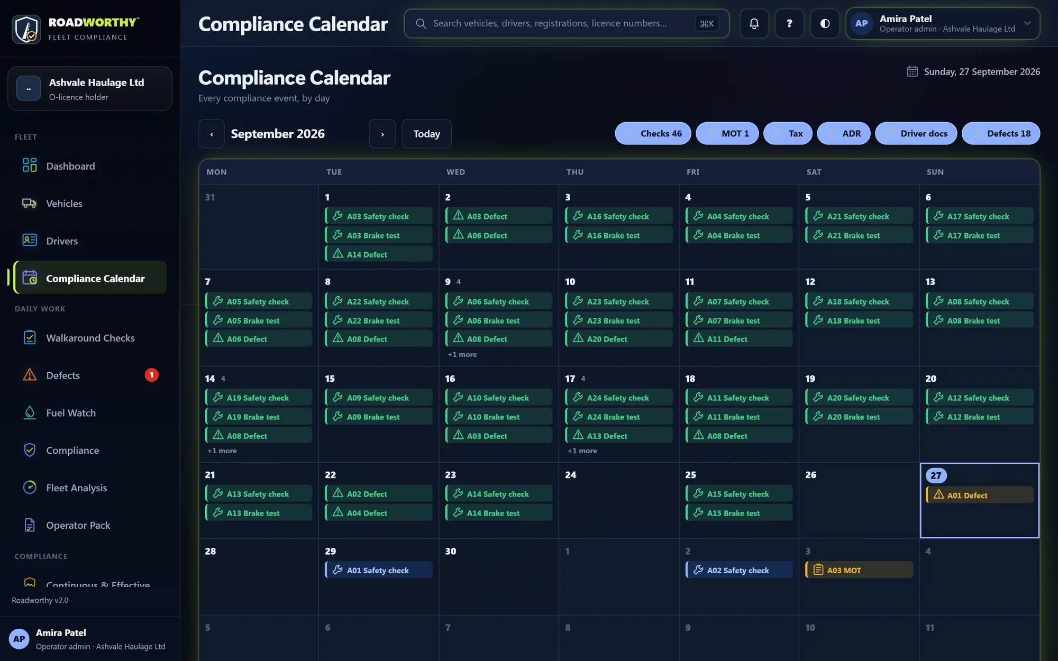The height and width of the screenshot is (661, 1058).
Task: Click the Drivers ID card icon
Action: pos(30,240)
